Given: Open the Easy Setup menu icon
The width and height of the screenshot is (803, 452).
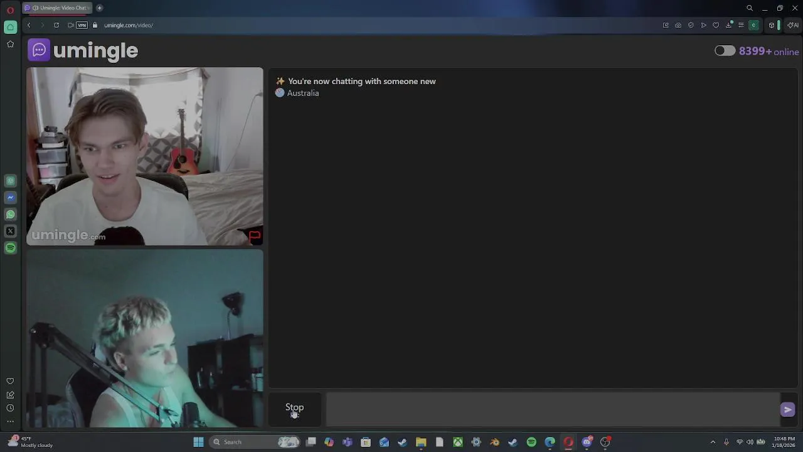Looking at the screenshot, I should tap(741, 25).
